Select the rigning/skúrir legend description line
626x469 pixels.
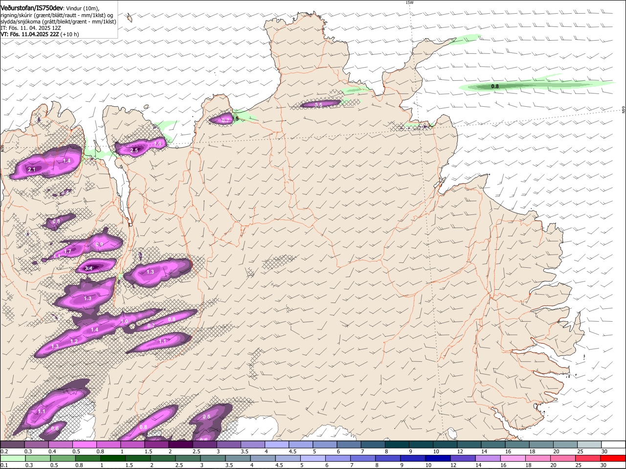[57, 15]
